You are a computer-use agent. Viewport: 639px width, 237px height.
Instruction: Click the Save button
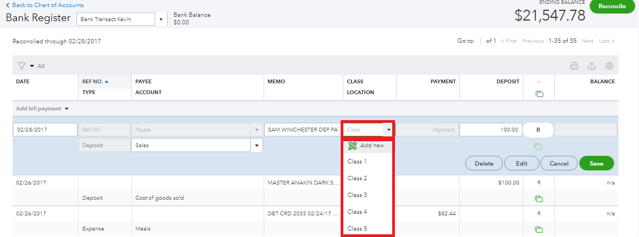click(x=596, y=163)
